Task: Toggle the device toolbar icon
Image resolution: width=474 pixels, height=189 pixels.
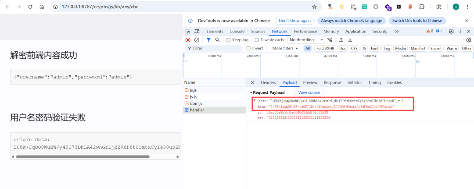Action: click(197, 32)
